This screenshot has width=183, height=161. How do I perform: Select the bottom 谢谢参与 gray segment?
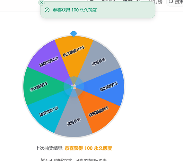pos(74,122)
